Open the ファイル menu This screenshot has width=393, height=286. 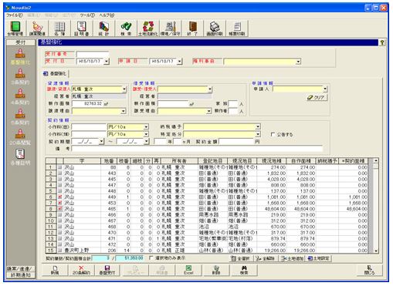pyautogui.click(x=15, y=15)
